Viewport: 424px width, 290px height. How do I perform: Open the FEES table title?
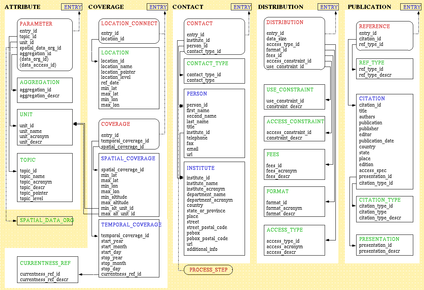pos(273,154)
